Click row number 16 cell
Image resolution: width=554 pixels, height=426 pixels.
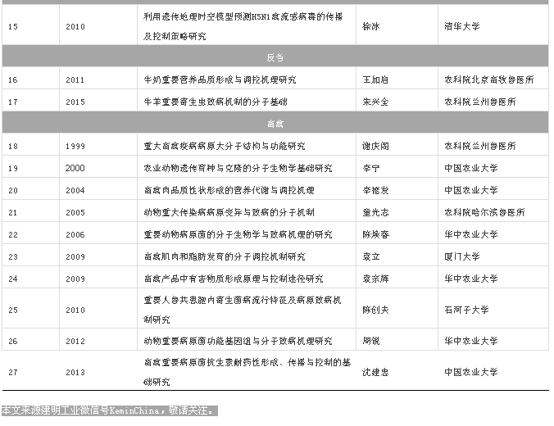click(12, 80)
